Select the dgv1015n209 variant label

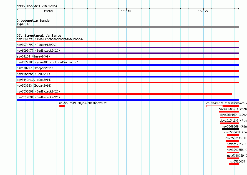point(233,121)
